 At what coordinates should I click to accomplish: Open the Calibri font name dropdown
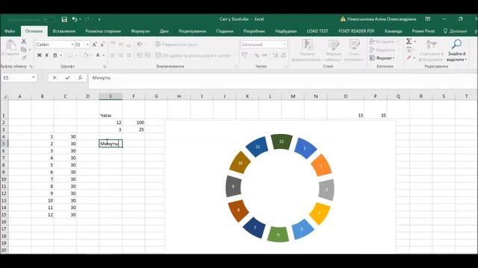[x=72, y=45]
